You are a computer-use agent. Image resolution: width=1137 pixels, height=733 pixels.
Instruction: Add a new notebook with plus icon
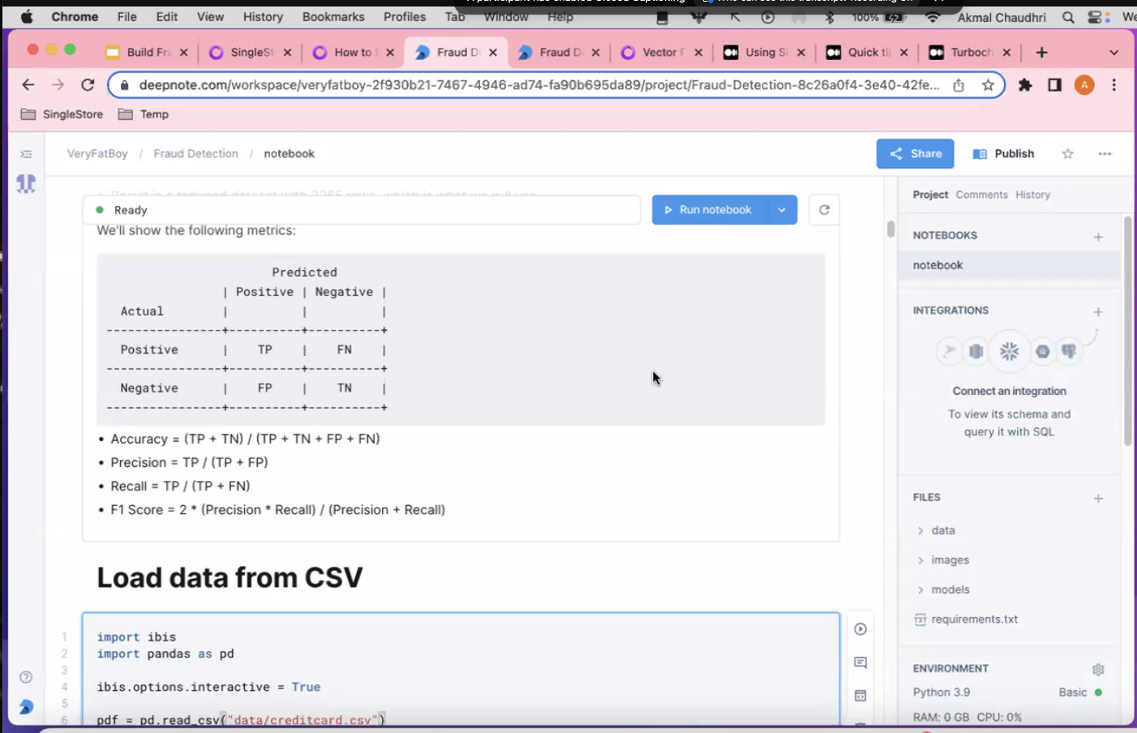(x=1098, y=237)
